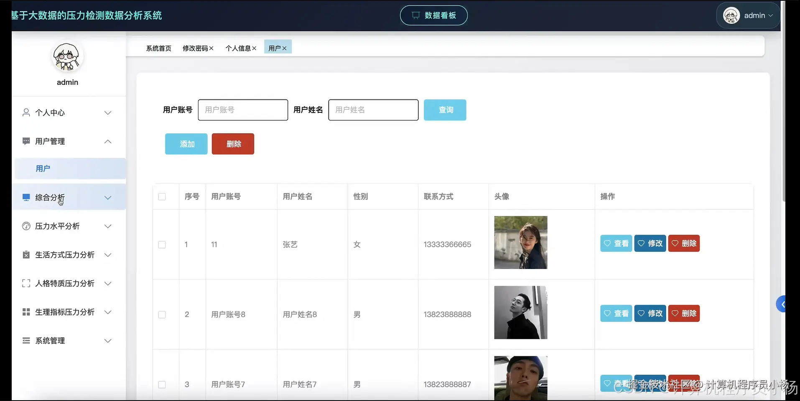The image size is (800, 401).
Task: Expand the 压力水平分析 chevron
Action: click(x=108, y=226)
